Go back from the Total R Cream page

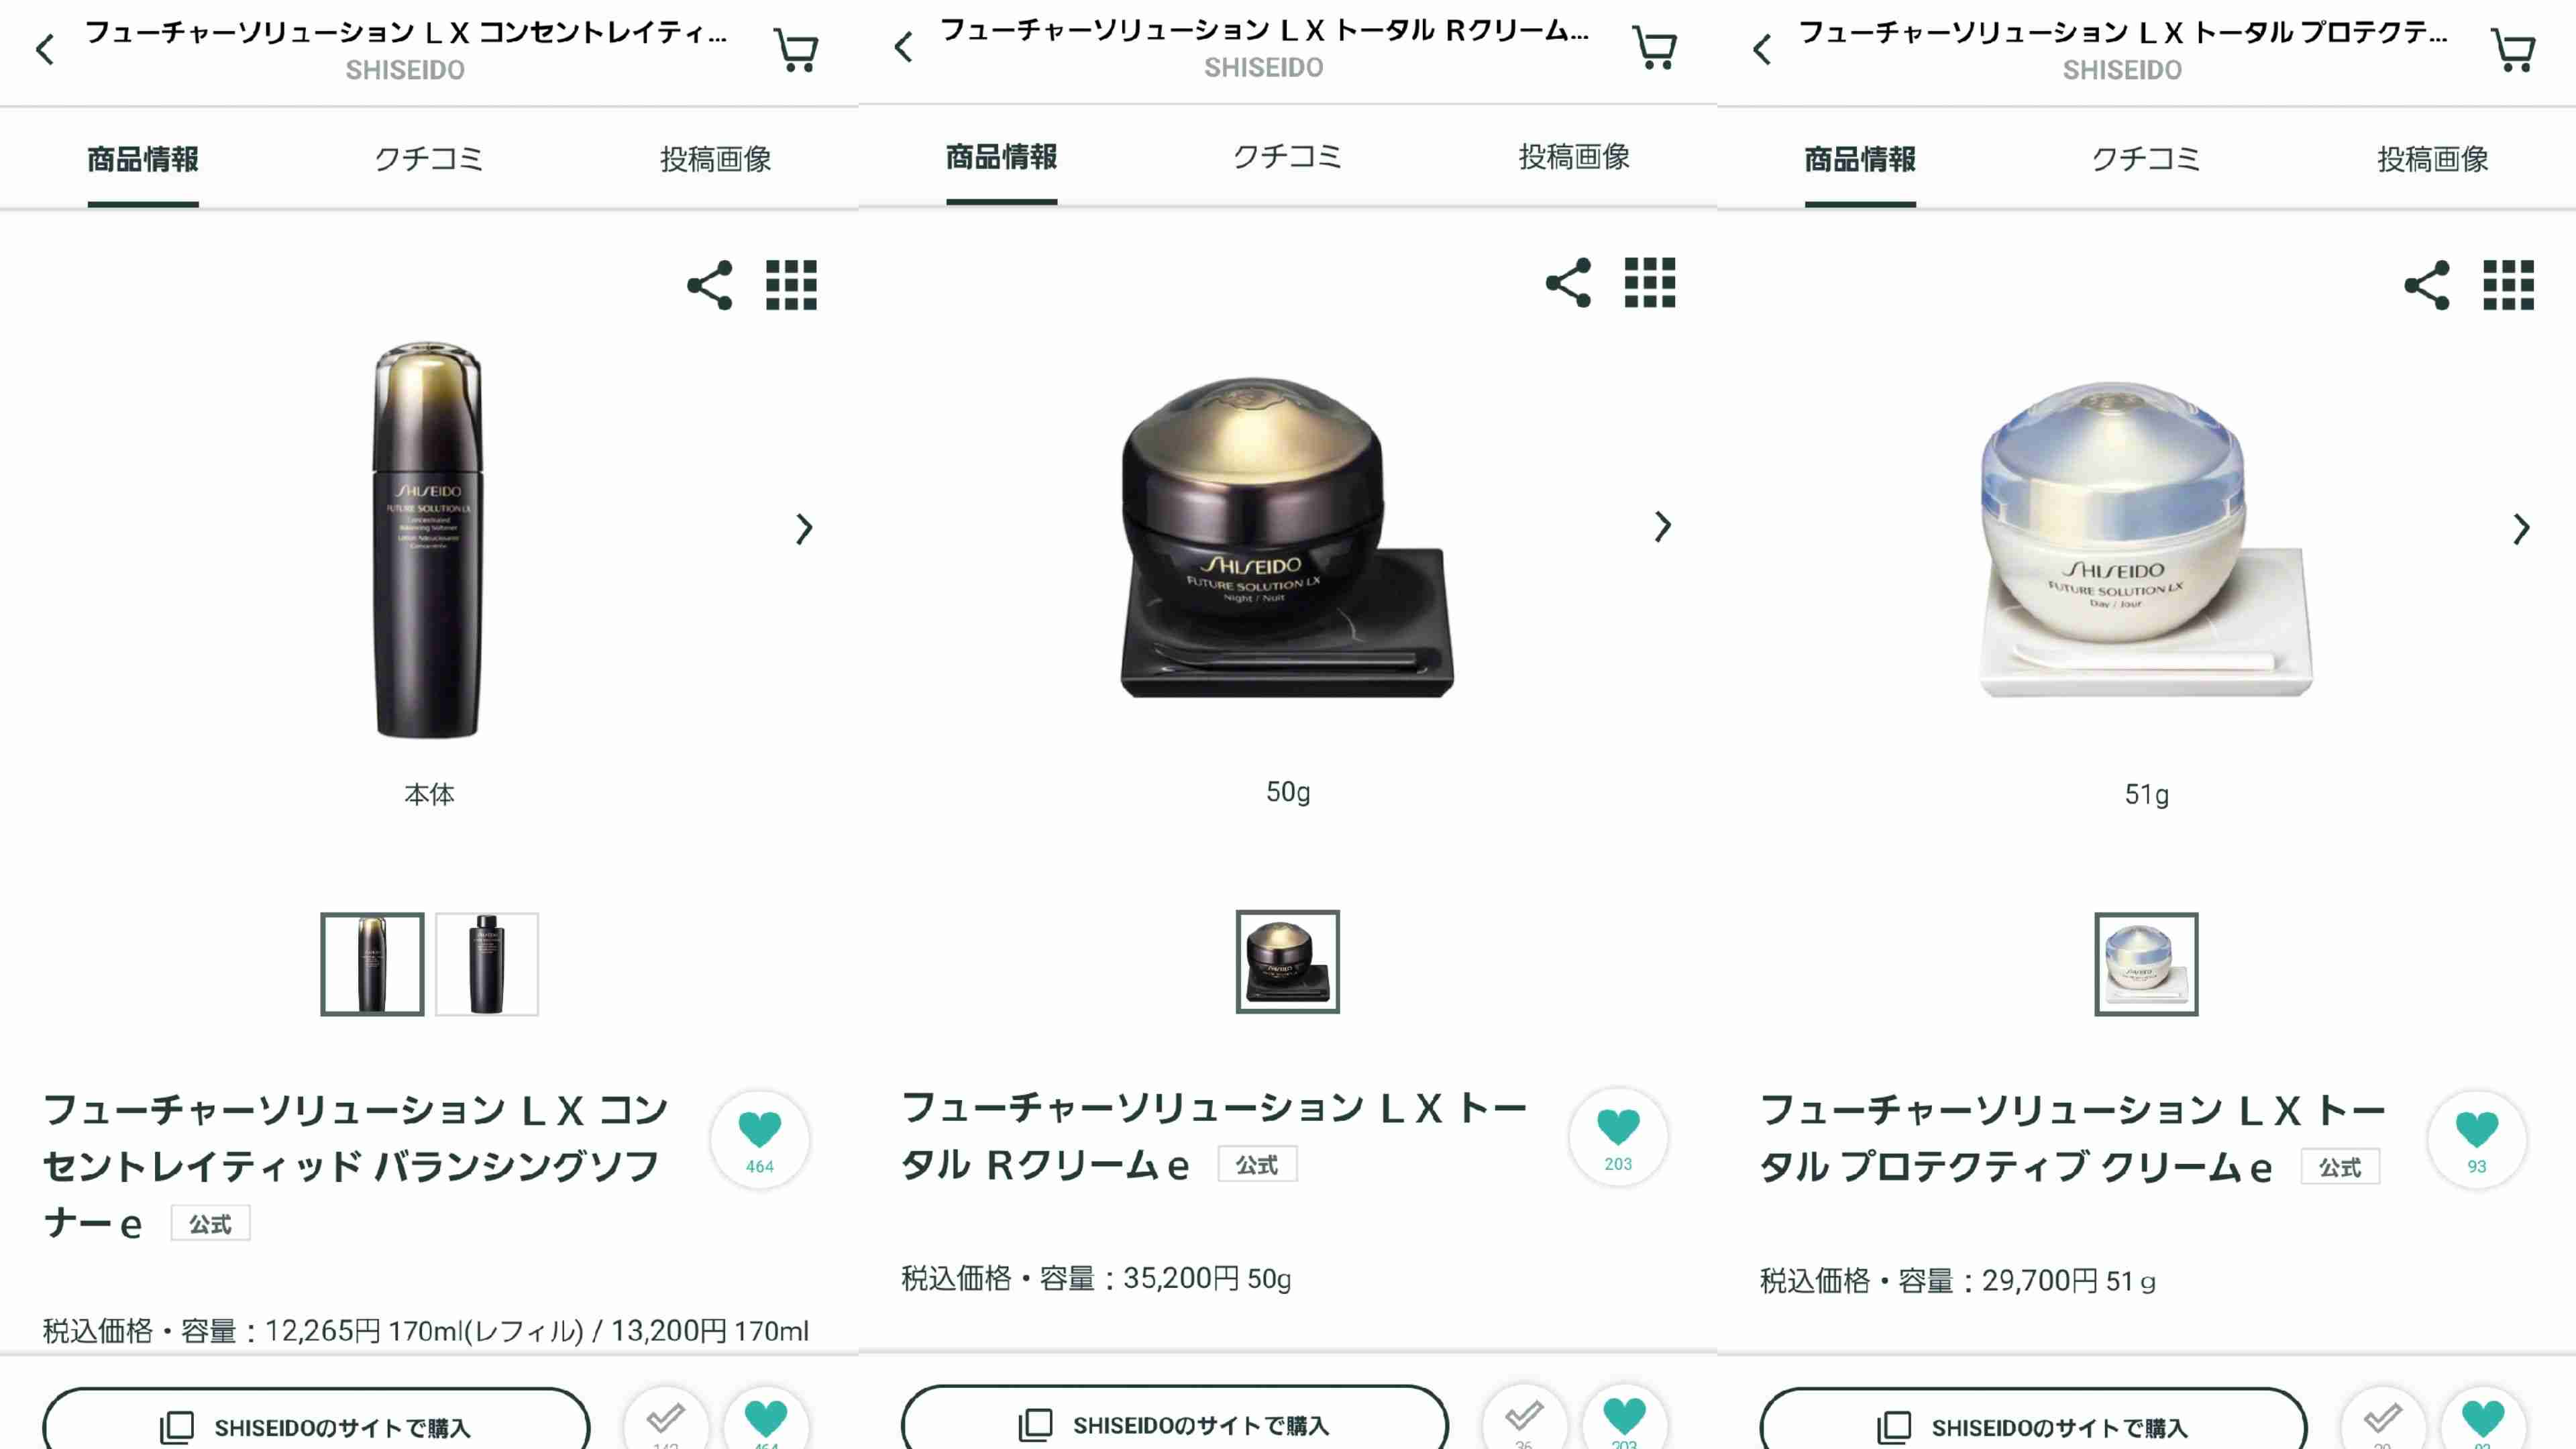(x=904, y=47)
